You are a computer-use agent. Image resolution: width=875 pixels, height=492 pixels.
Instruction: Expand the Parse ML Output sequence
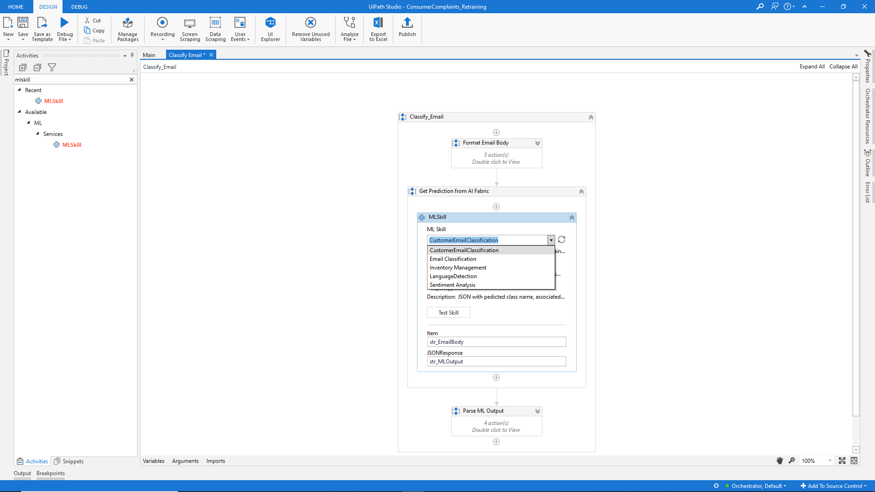[x=537, y=411]
